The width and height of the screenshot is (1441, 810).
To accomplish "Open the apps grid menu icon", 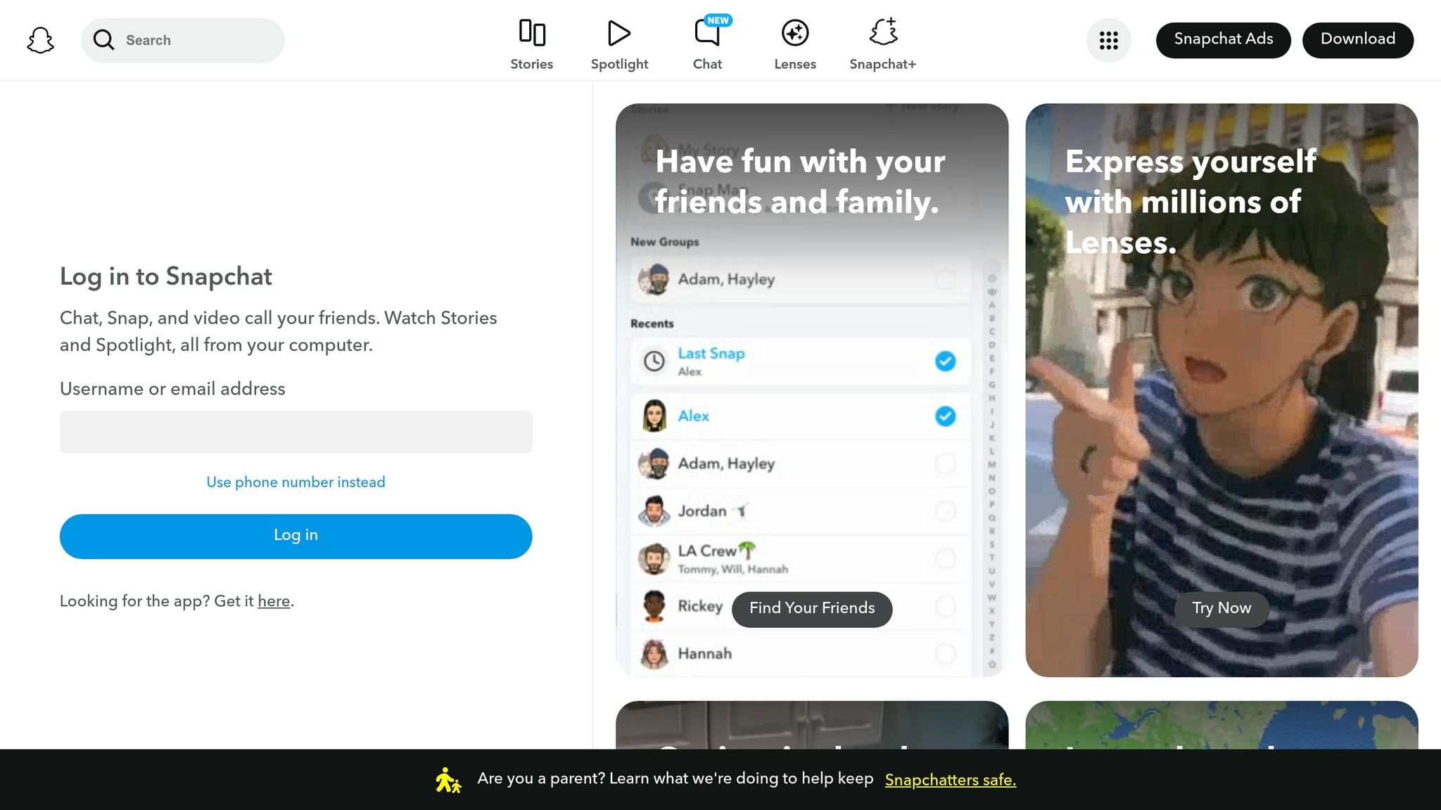I will 1109,40.
